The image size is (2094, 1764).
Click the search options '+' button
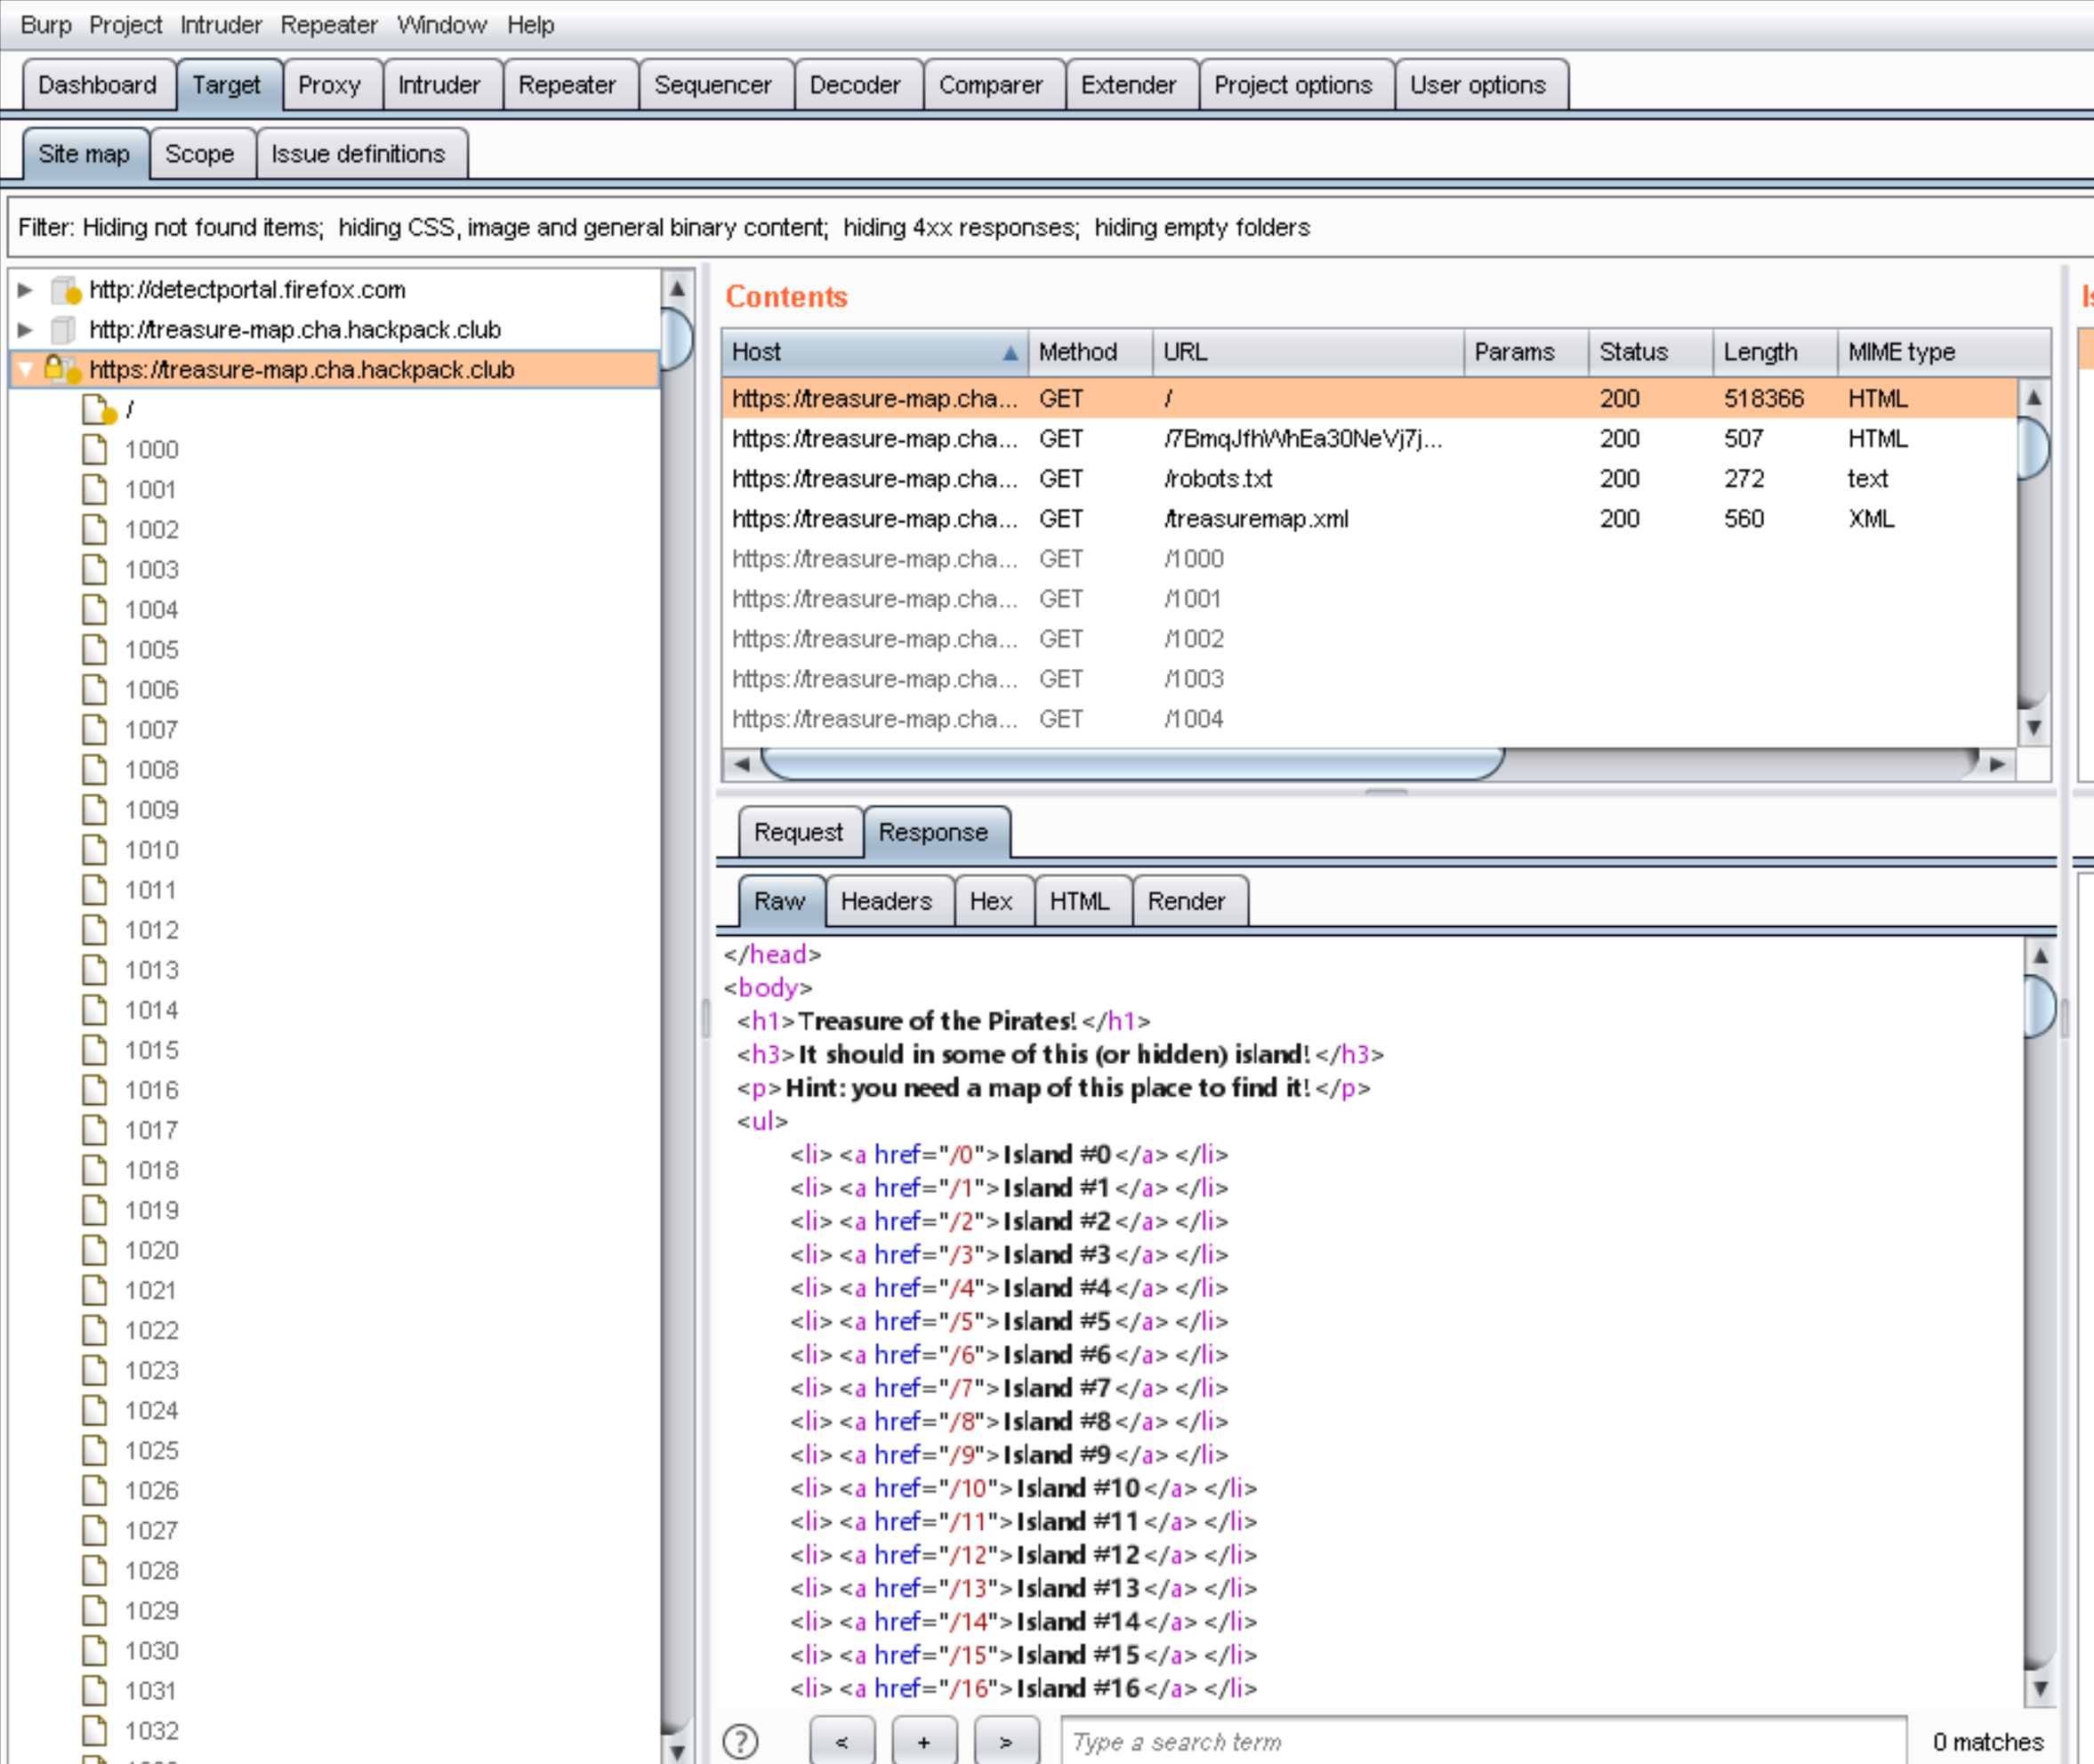(x=923, y=1741)
